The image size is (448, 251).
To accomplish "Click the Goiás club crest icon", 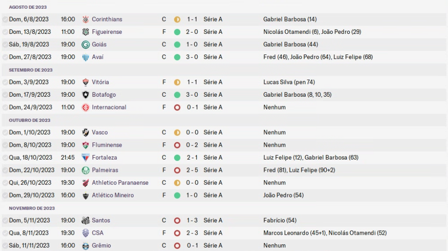I will pyautogui.click(x=85, y=44).
